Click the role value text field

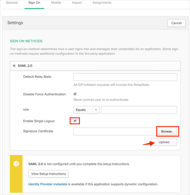click(x=139, y=110)
